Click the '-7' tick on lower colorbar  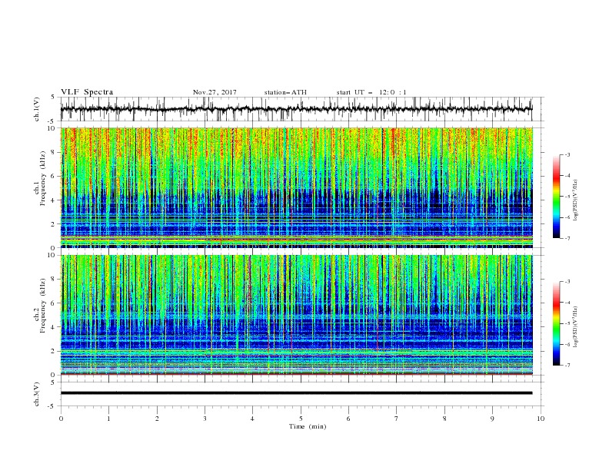(x=567, y=365)
